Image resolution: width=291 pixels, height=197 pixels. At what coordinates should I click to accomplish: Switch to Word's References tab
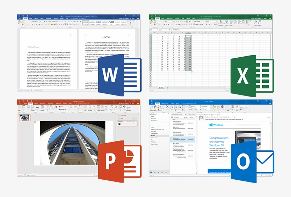coord(48,18)
